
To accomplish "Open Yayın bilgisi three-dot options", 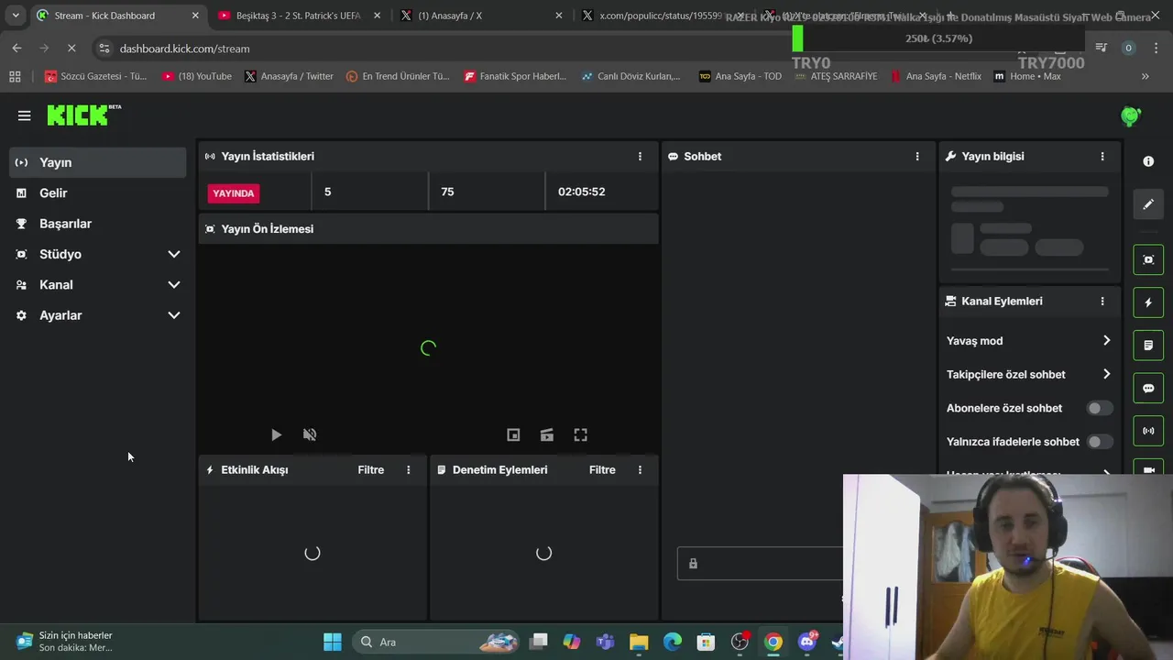I will coord(1102,156).
